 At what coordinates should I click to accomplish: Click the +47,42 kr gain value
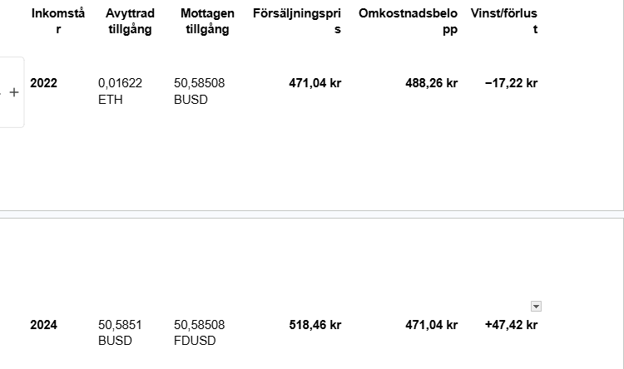511,325
